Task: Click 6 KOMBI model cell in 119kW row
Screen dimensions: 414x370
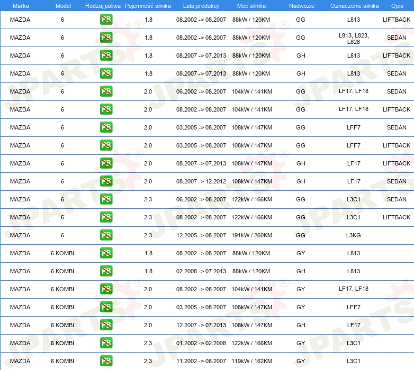Action: [x=62, y=361]
